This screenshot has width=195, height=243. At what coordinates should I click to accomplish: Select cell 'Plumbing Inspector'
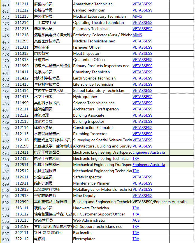(x=102, y=134)
